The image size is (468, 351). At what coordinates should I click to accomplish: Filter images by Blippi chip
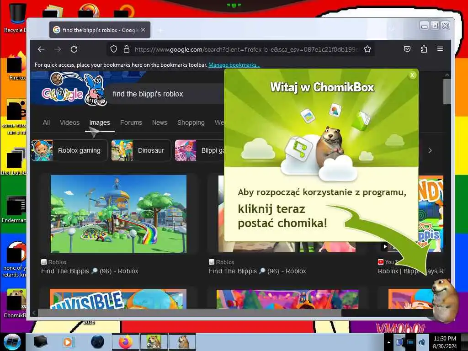pyautogui.click(x=199, y=150)
